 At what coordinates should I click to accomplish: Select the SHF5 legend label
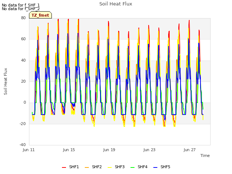coord(165,167)
